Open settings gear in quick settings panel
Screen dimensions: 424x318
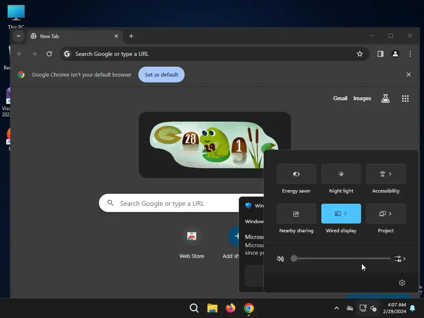point(402,282)
